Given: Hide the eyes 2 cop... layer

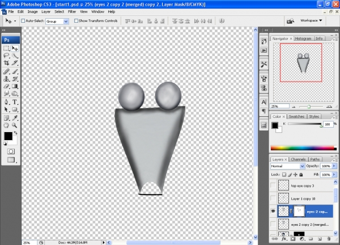Looking at the screenshot, I should (x=273, y=211).
